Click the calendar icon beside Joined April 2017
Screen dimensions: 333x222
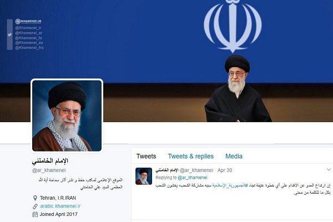point(36,214)
